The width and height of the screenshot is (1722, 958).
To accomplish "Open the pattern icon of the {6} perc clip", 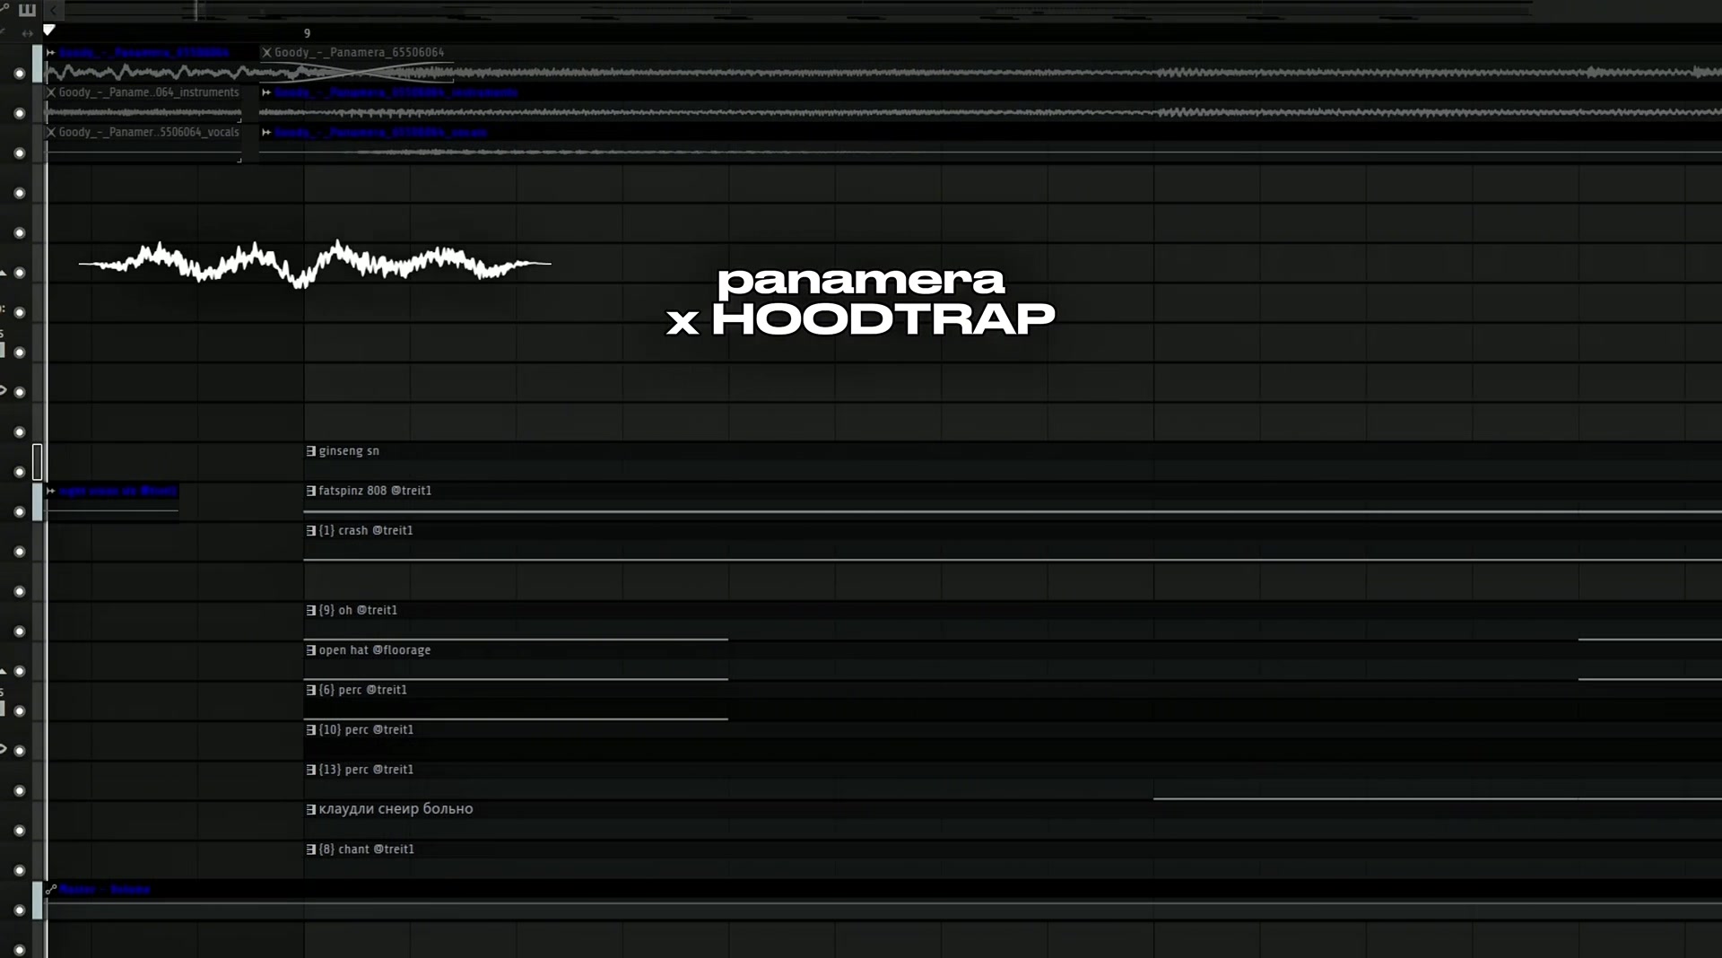I will click(x=311, y=690).
